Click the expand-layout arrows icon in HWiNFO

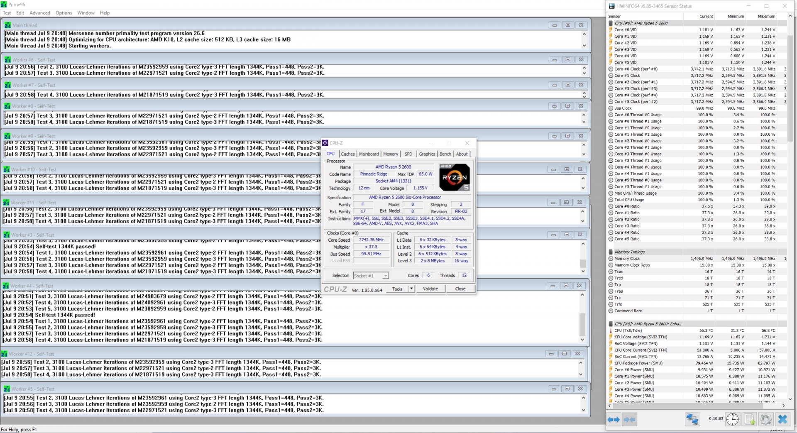click(614, 419)
